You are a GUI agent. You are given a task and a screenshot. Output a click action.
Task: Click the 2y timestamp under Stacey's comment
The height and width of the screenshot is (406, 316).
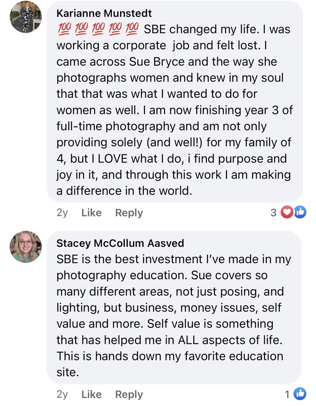point(62,394)
